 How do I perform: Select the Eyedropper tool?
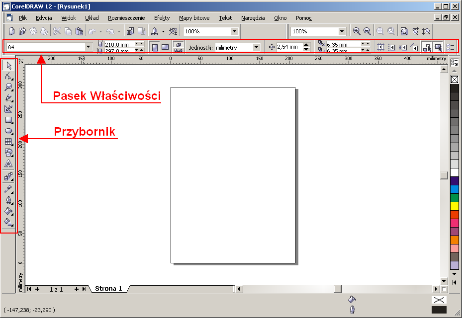pos(8,189)
